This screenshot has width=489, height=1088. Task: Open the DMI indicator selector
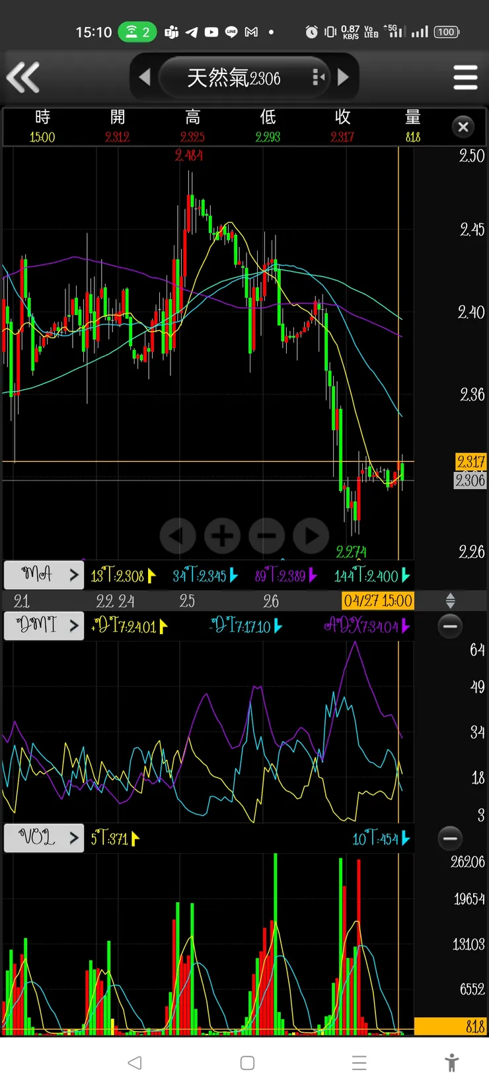[x=44, y=625]
